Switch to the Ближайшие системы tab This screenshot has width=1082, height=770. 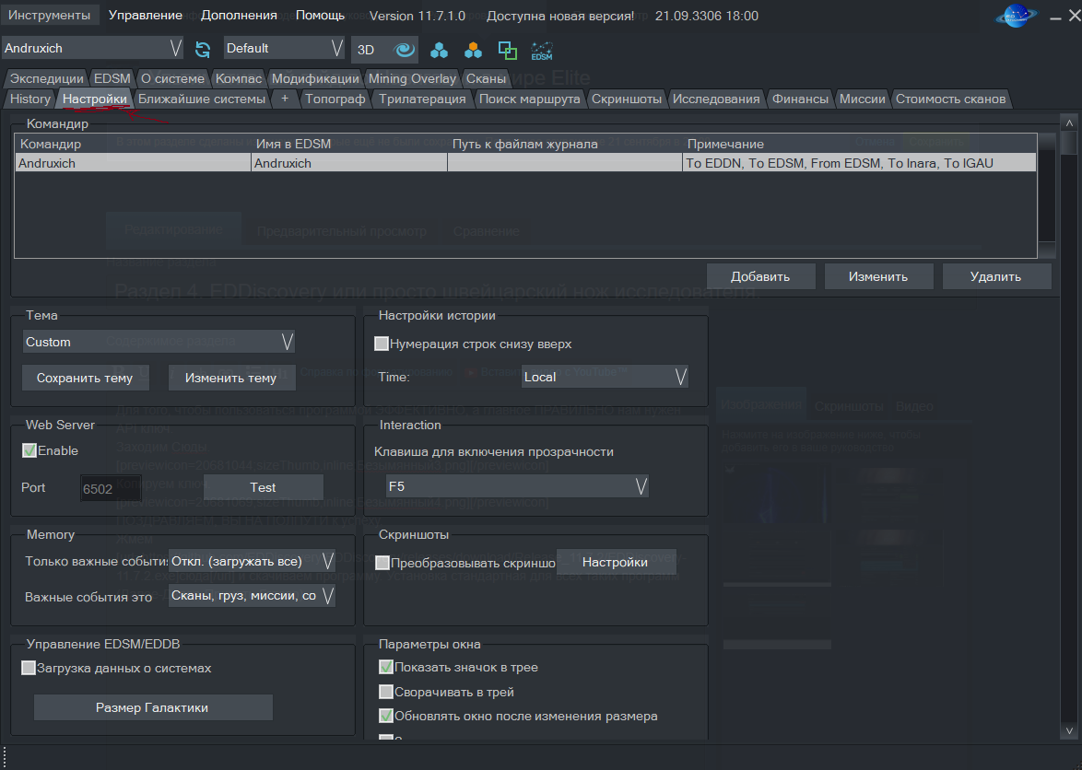pos(202,99)
